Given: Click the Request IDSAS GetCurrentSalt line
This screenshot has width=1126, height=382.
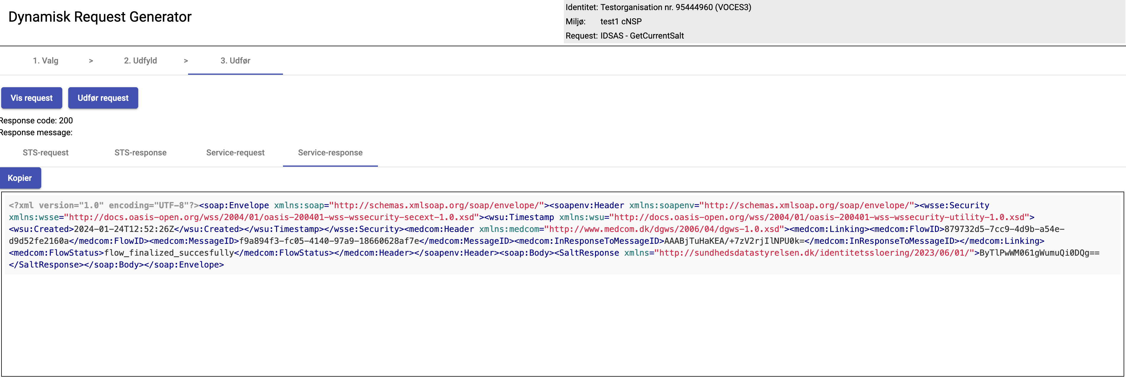Looking at the screenshot, I should tap(624, 36).
